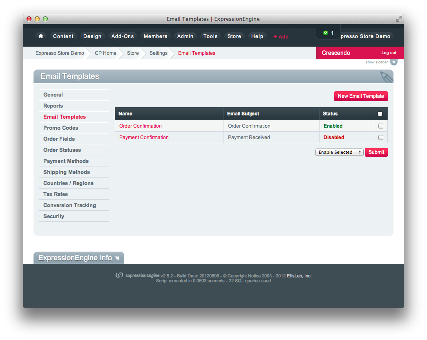Select Payment Methods in settings sidebar

(x=74, y=161)
